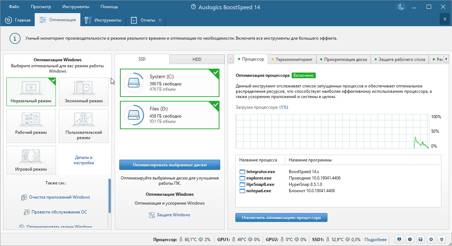Open Детали и настройка link
452x246 pixels.
pos(84,160)
